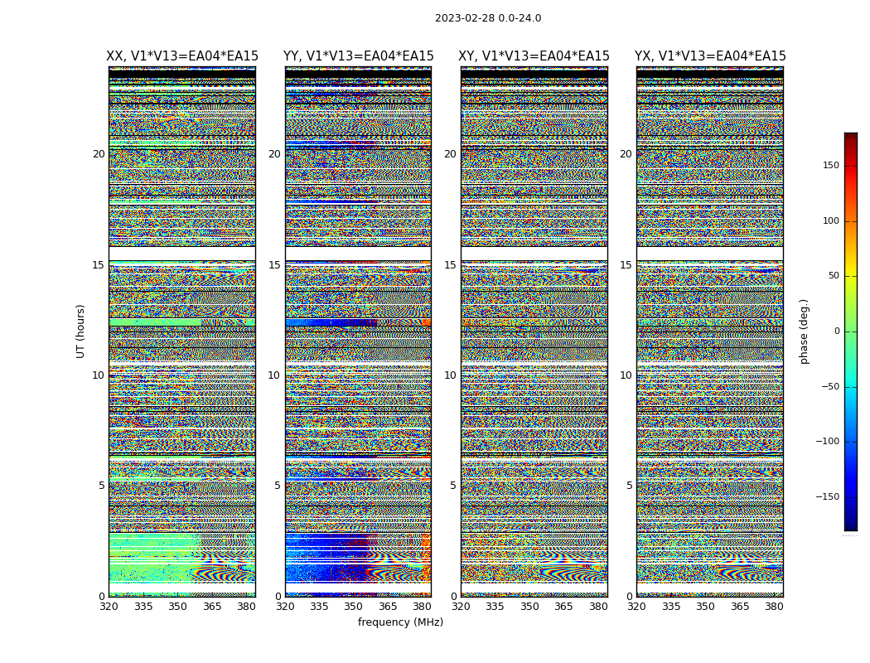This screenshot has width=870, height=663.
Task: Click the 20 tick on the XX plot's y-axis
Action: coord(99,154)
